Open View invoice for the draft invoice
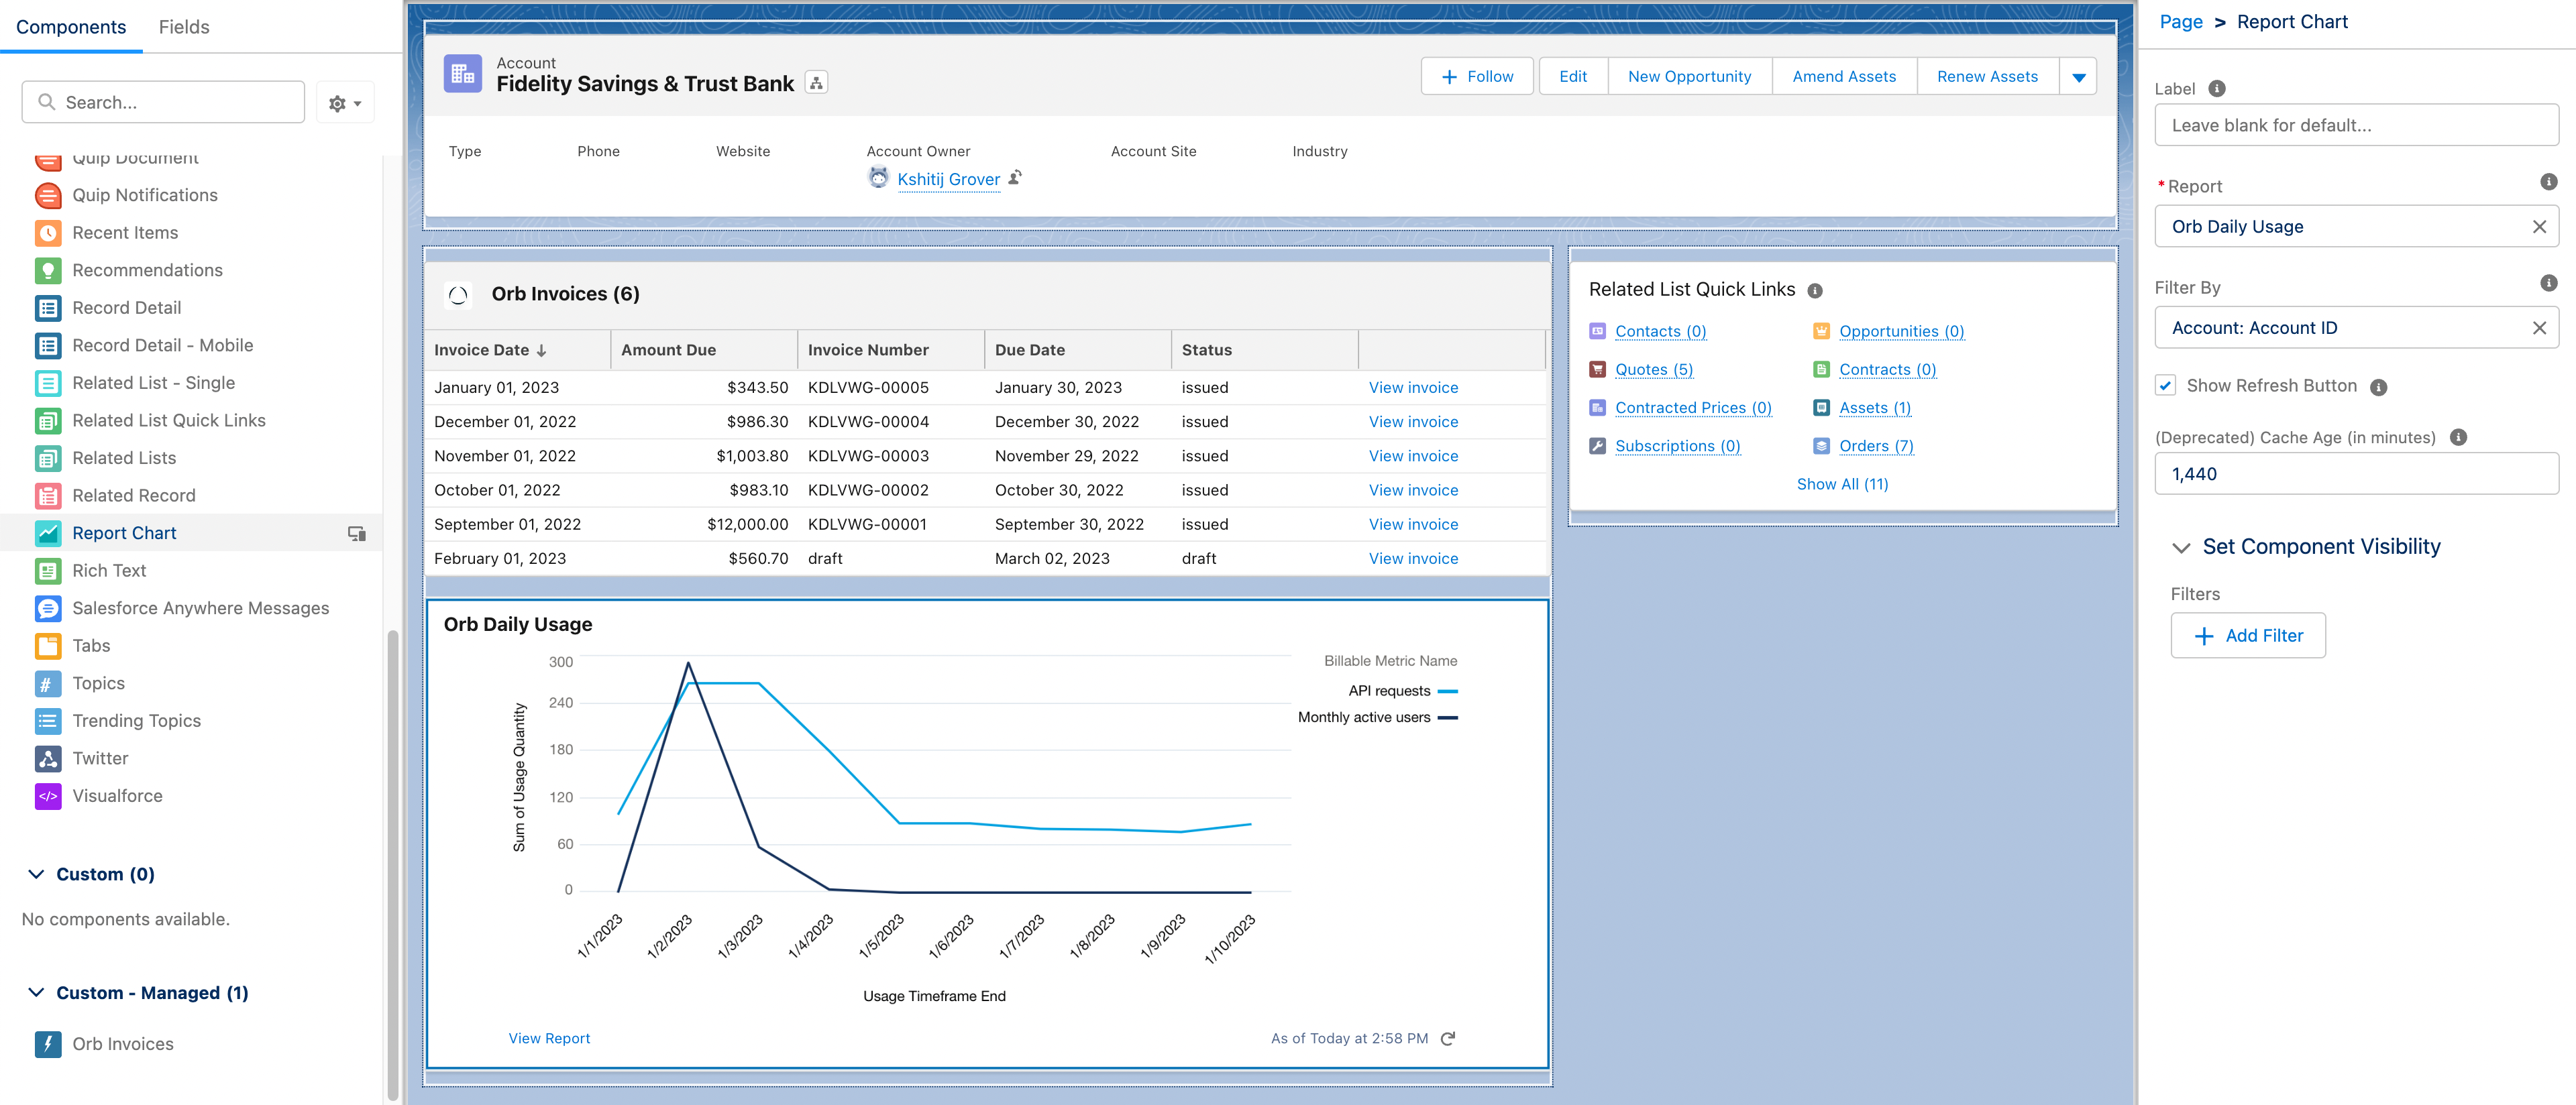 point(1412,559)
